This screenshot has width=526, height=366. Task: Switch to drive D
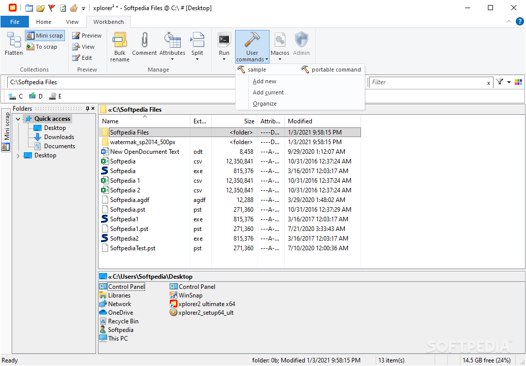coord(36,96)
